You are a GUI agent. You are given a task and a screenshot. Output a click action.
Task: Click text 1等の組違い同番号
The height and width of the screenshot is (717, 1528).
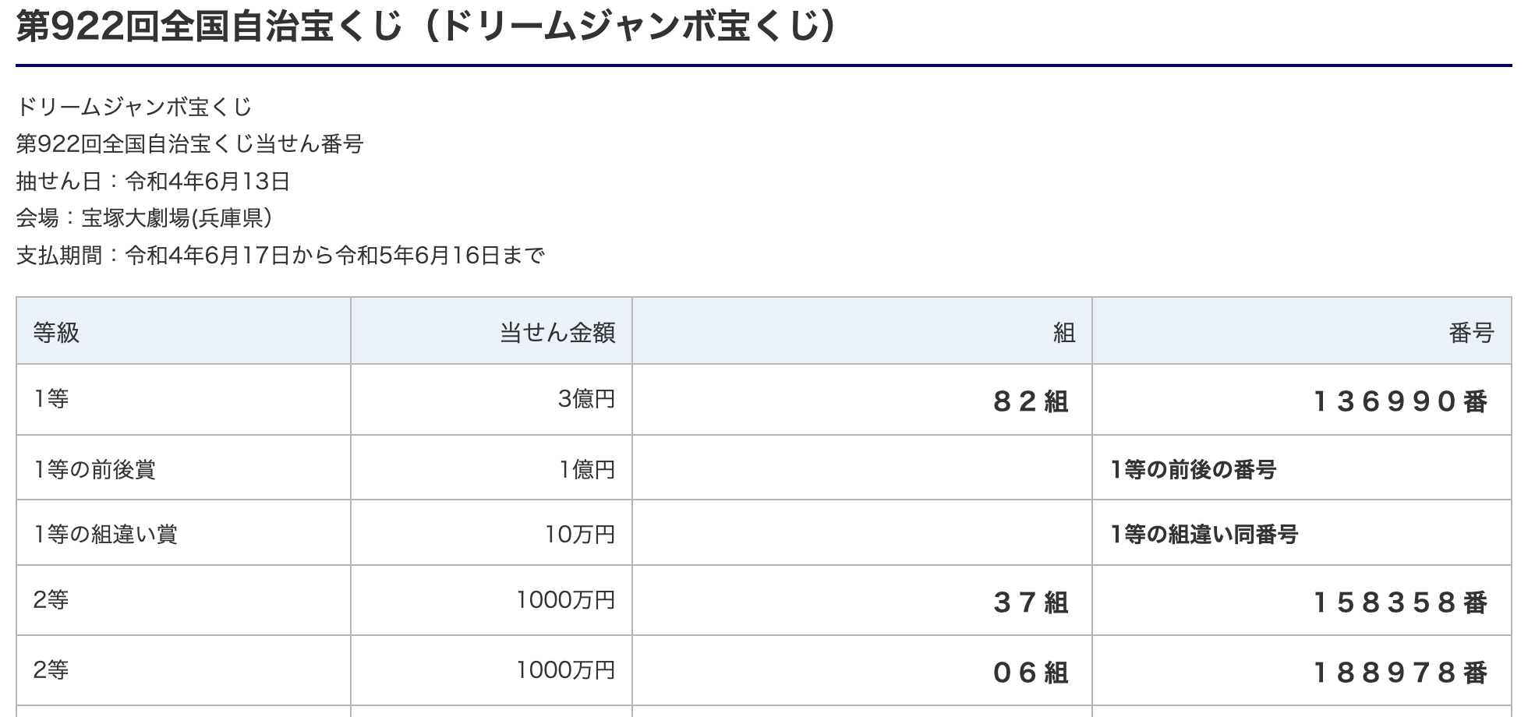click(x=1204, y=534)
